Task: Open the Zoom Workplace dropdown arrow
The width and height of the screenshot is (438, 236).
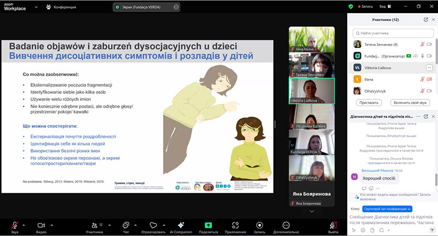Action: (x=36, y=7)
